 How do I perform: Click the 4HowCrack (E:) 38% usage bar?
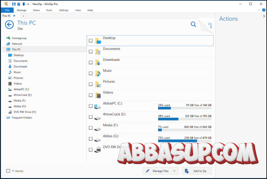[185, 119]
